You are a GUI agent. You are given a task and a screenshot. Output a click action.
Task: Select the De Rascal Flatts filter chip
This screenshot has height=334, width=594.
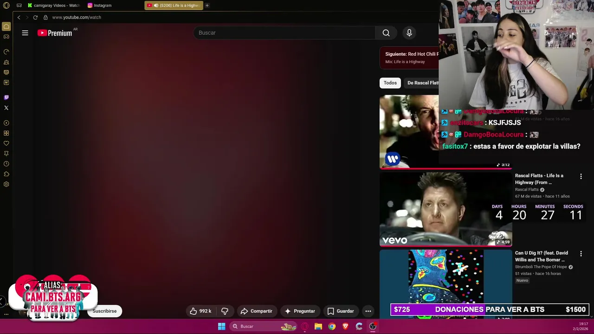tap(421, 83)
